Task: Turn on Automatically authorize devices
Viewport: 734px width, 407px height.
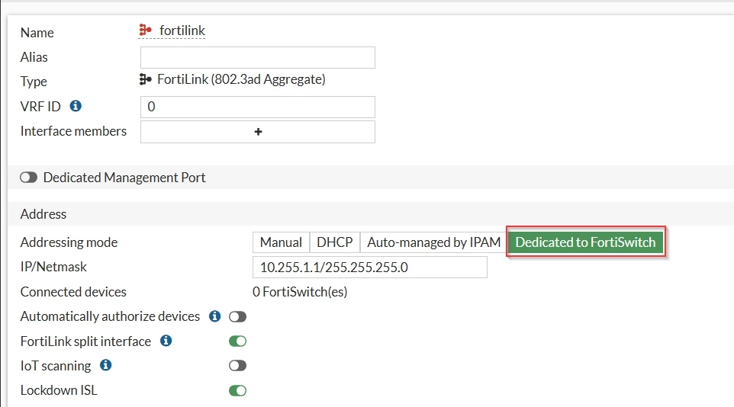Action: [237, 317]
